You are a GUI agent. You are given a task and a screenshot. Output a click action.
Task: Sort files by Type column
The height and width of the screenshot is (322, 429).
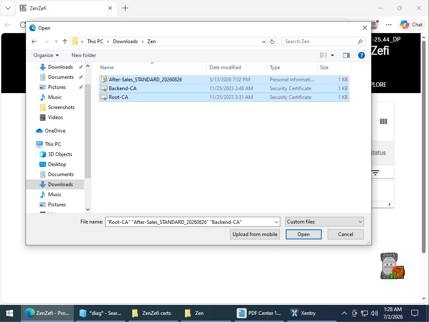pyautogui.click(x=292, y=68)
